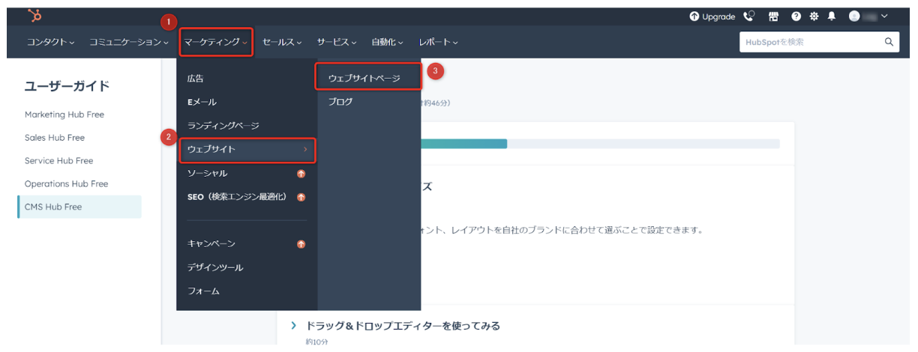Open the サービス dropdown menu
Viewport: 918px width, 352px height.
coord(337,43)
